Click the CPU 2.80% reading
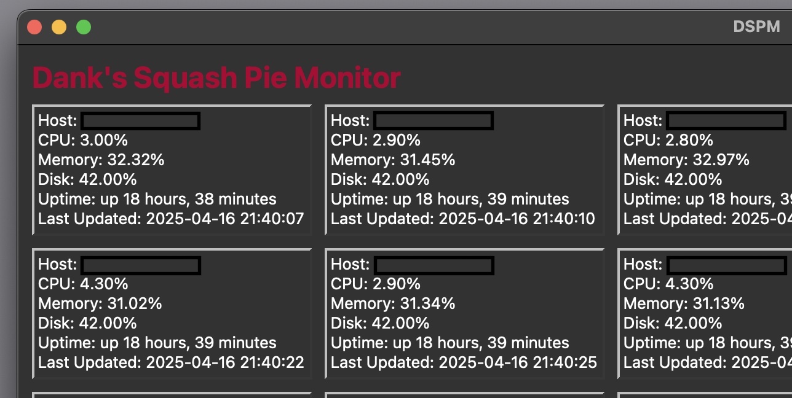The width and height of the screenshot is (792, 398). click(x=668, y=140)
